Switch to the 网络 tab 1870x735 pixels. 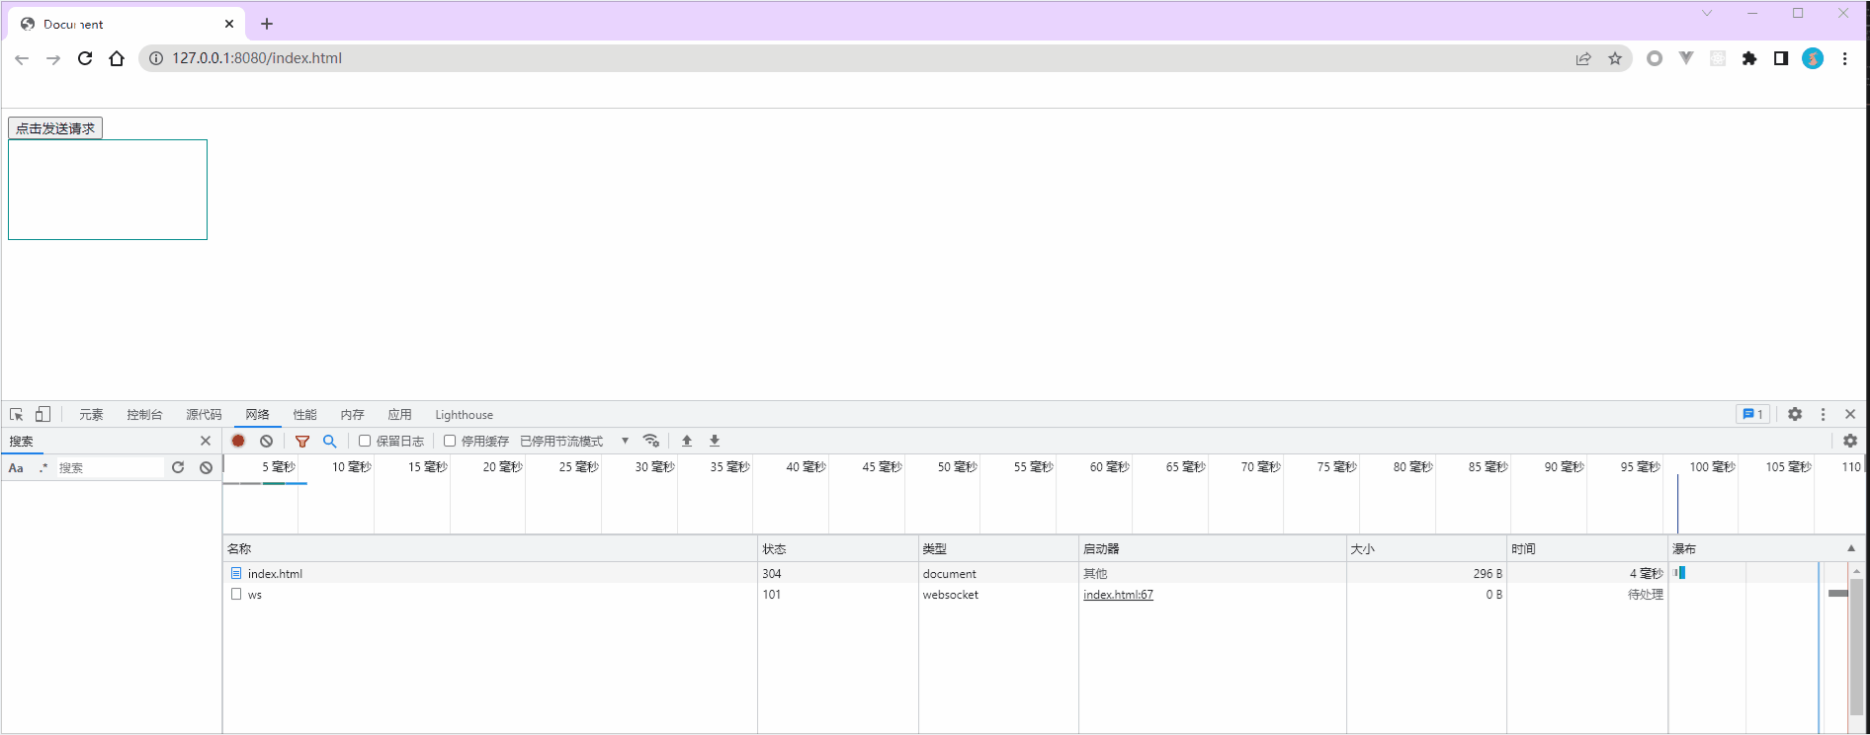coord(257,415)
